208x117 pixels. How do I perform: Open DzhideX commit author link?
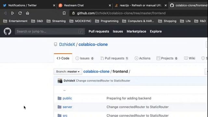coord(69,81)
